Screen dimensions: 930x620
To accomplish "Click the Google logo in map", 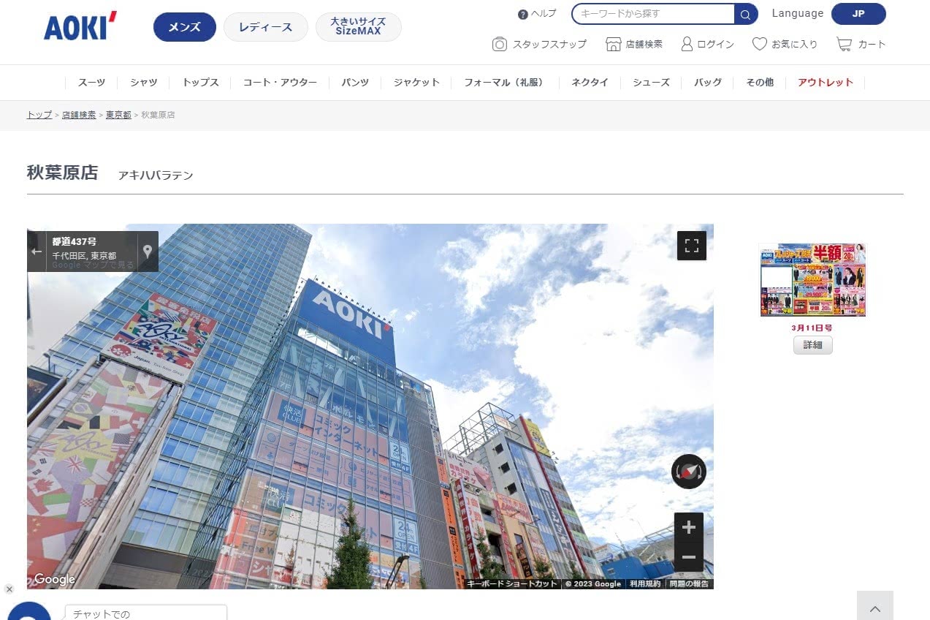I will (55, 580).
